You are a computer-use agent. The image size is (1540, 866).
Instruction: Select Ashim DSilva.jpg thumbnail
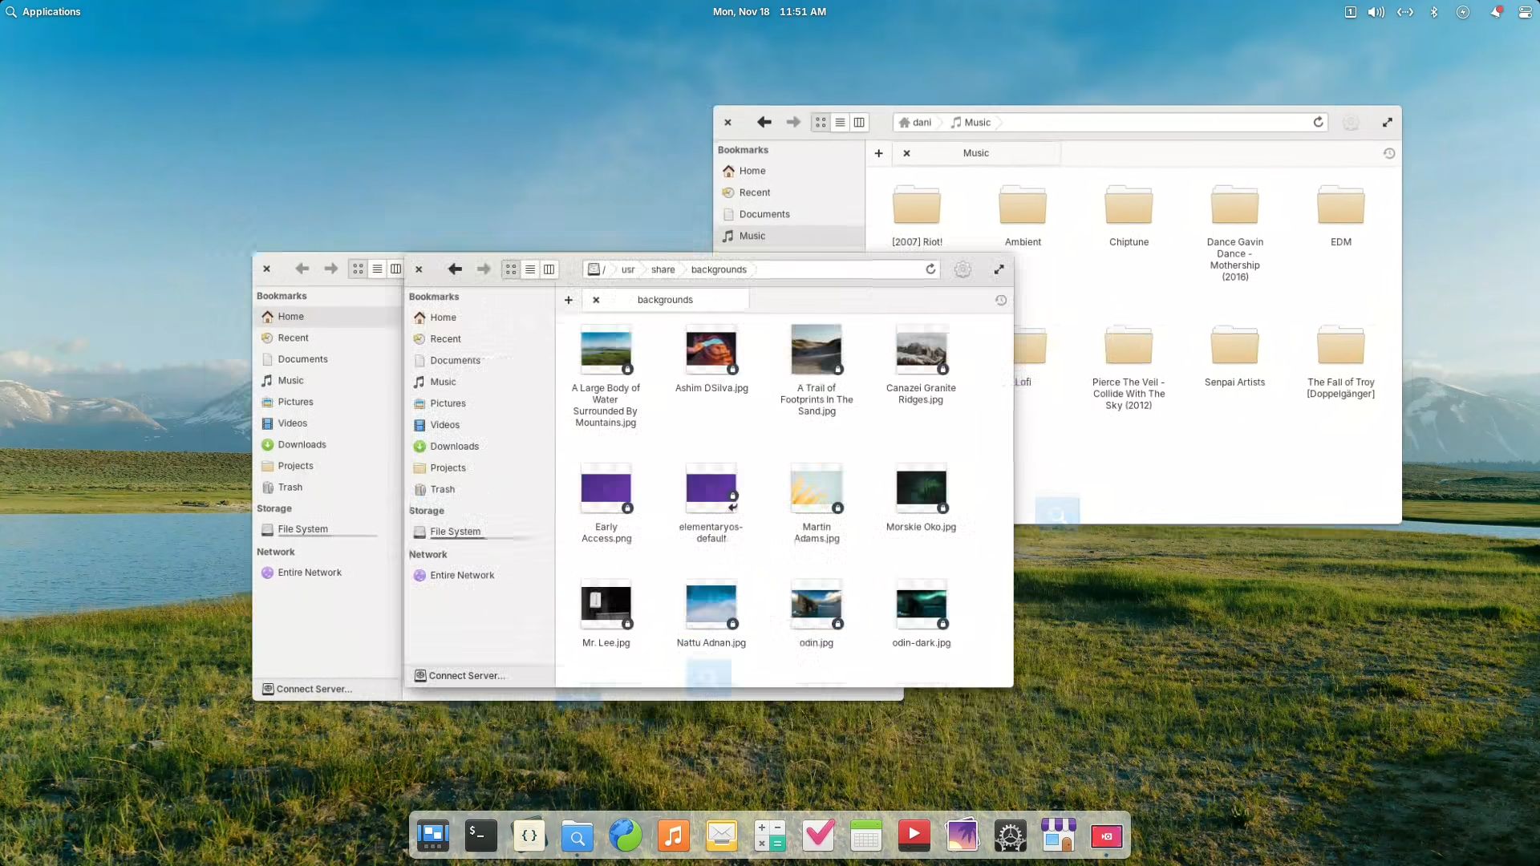(711, 350)
